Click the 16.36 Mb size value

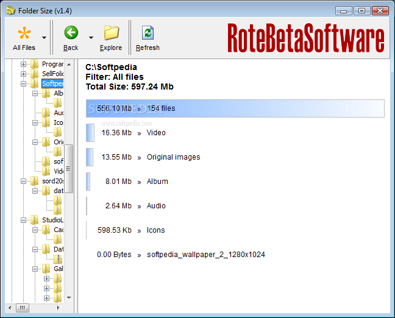click(116, 133)
